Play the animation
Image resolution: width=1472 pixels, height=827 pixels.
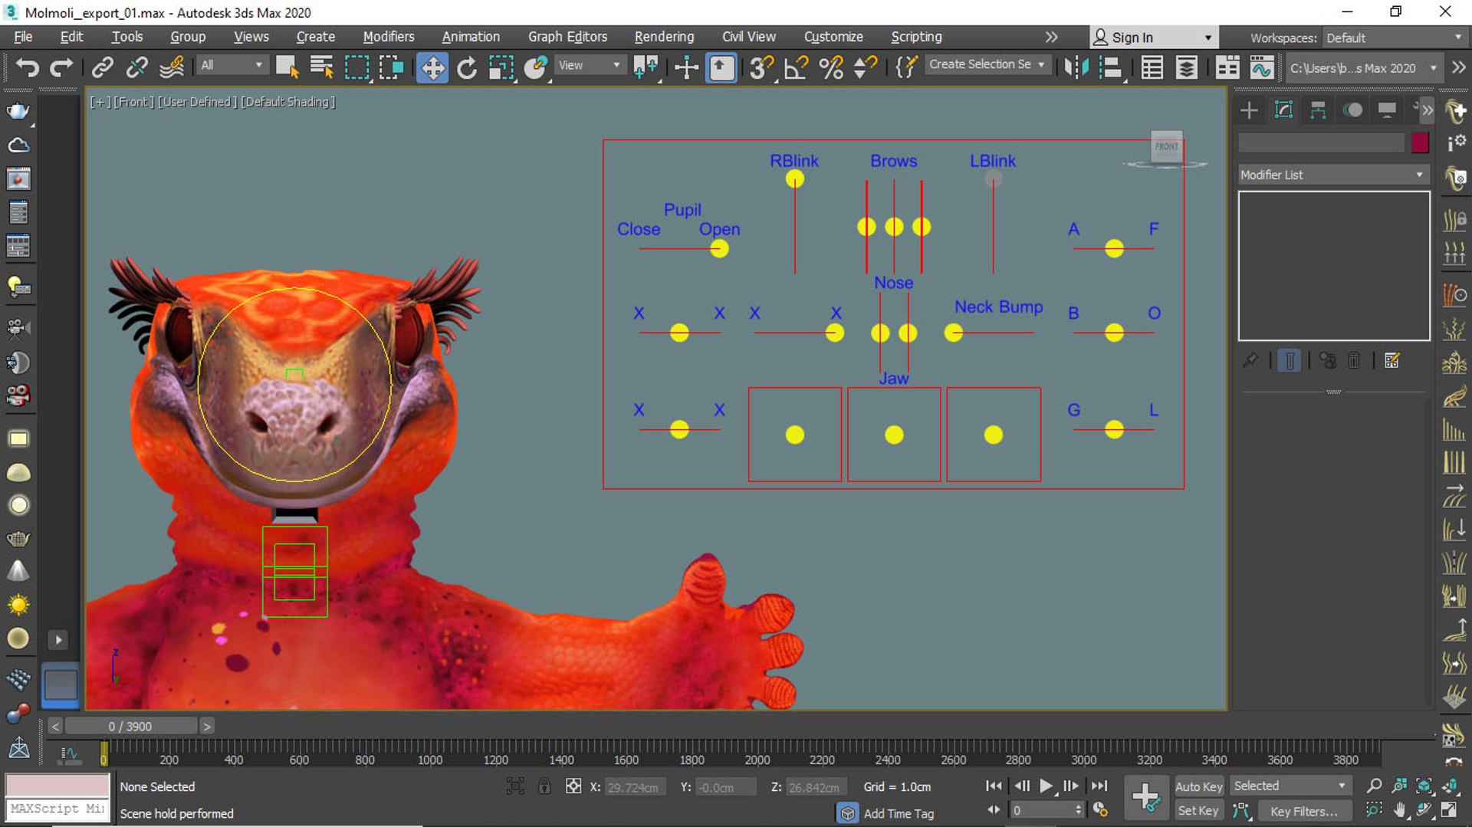1046,786
